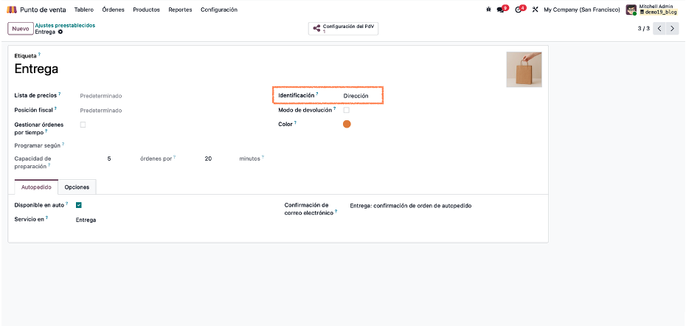Uncheck Disponible en auto checkbox

[x=79, y=205]
